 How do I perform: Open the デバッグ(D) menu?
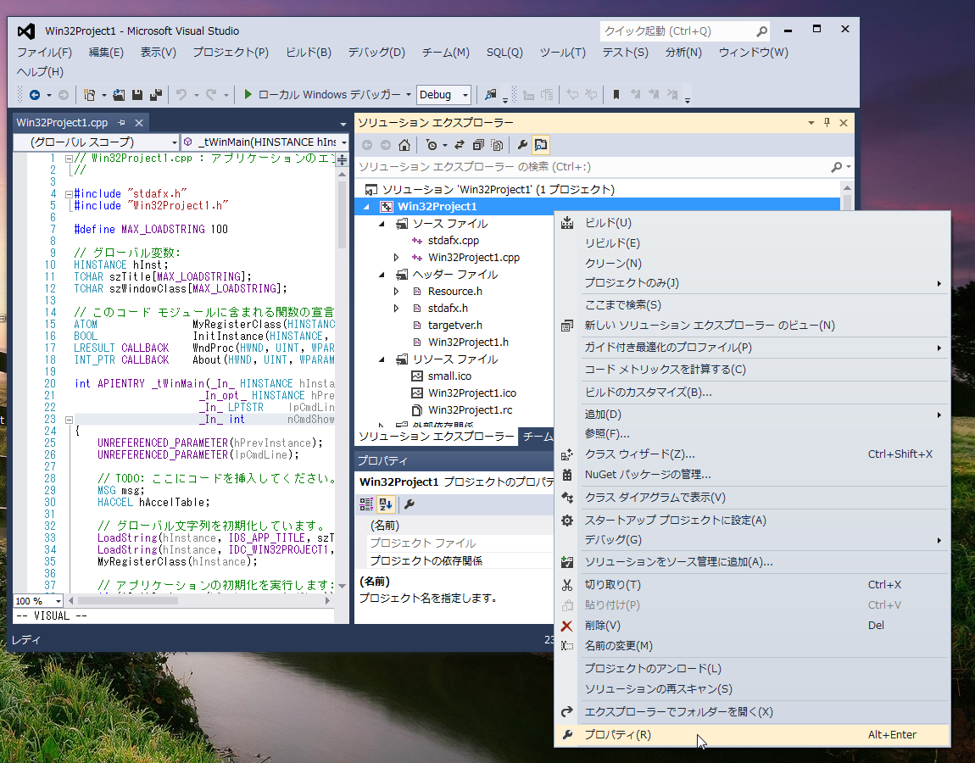tap(376, 53)
